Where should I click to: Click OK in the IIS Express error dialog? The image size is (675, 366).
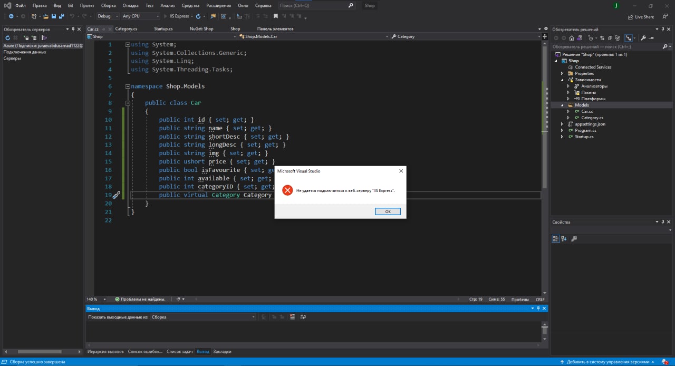tap(388, 211)
